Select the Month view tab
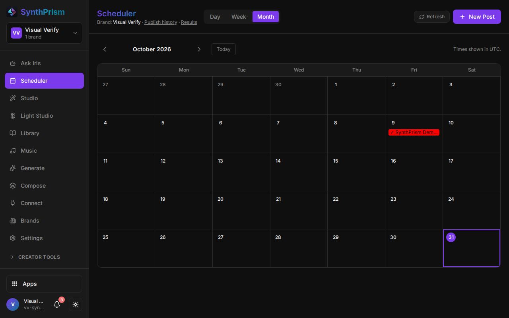The height and width of the screenshot is (318, 509). [x=266, y=17]
